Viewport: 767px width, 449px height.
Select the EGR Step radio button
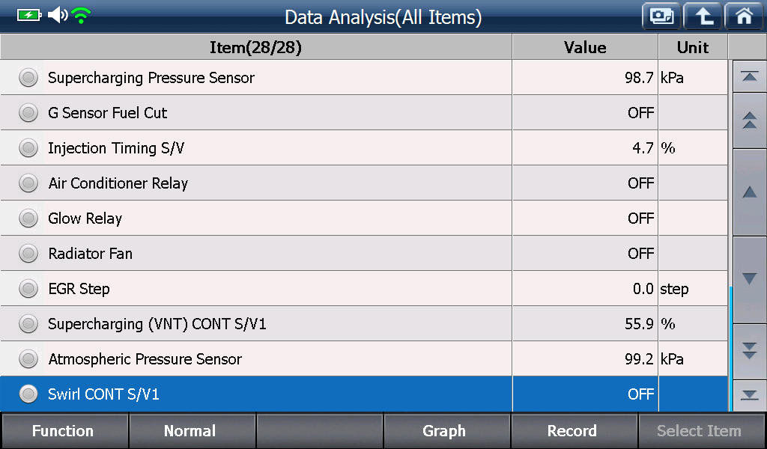point(28,289)
